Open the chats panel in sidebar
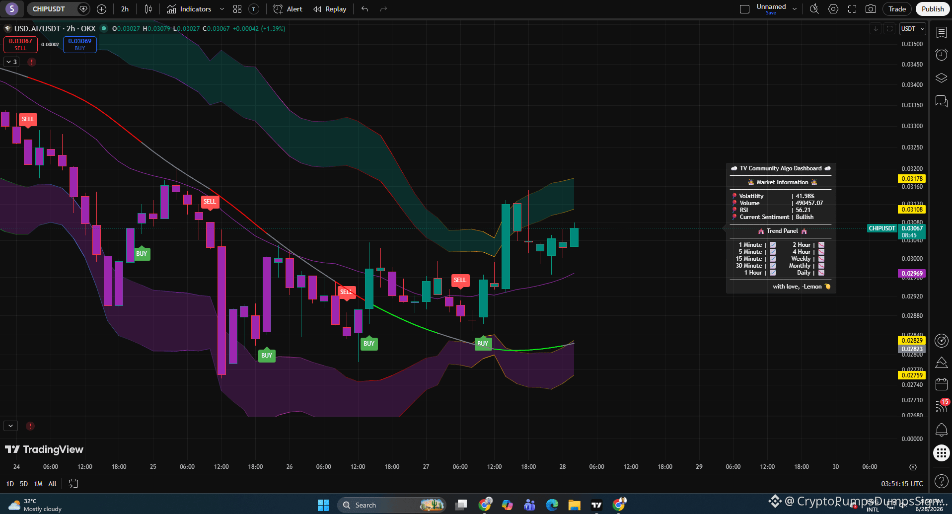 941,101
